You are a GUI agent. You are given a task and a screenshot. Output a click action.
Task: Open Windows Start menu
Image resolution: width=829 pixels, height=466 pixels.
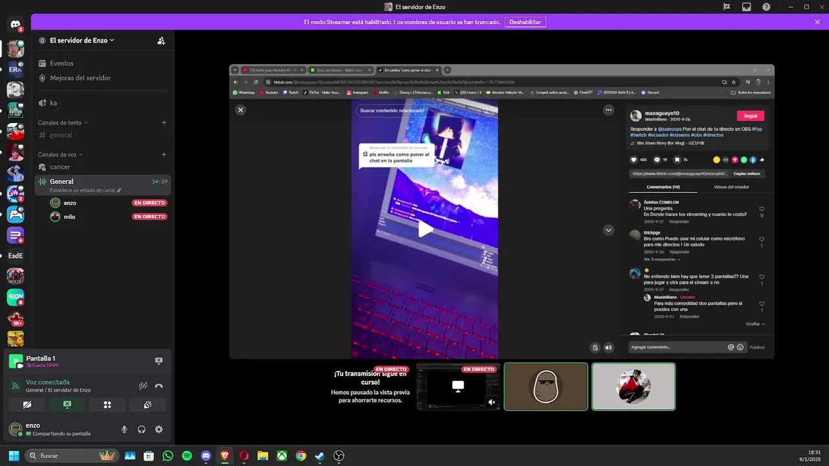pyautogui.click(x=14, y=456)
